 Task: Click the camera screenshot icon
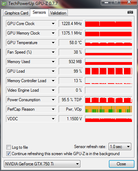pos(130,12)
